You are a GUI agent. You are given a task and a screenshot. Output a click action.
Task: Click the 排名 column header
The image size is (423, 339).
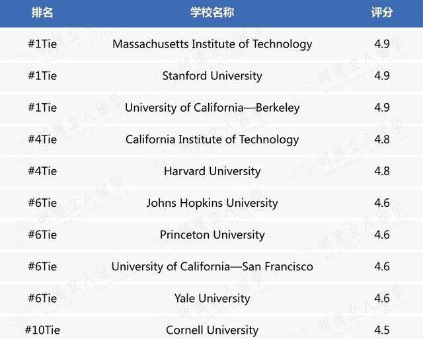click(42, 13)
